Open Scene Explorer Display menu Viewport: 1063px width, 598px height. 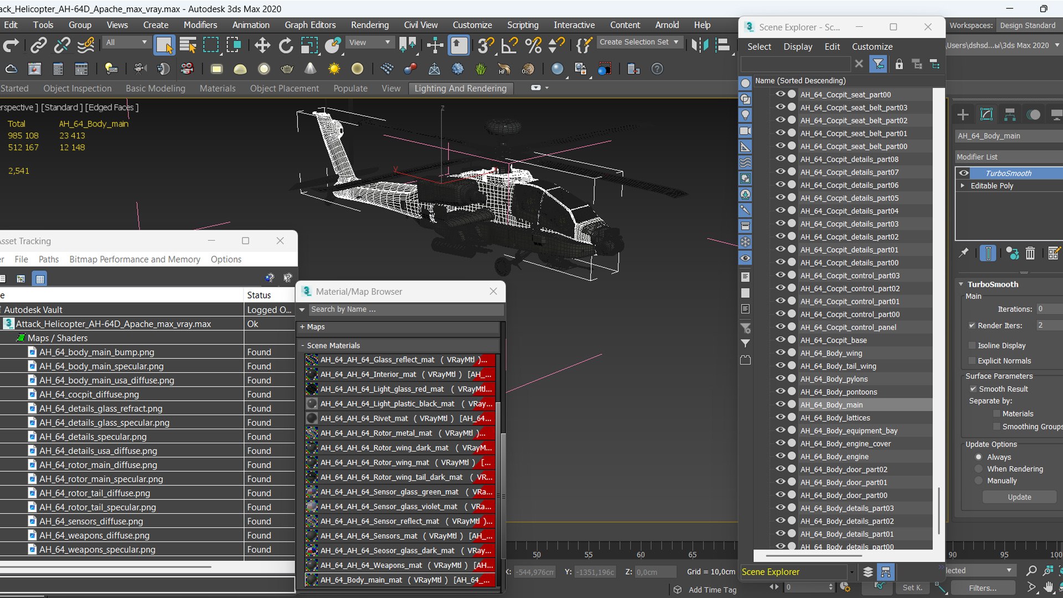point(797,47)
